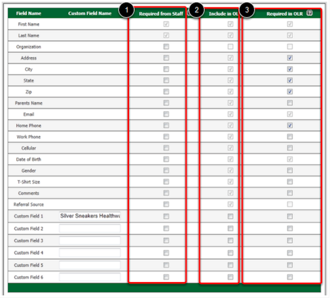
Task: Check Required in OLR for T-Shirt Size
Action: (x=290, y=181)
